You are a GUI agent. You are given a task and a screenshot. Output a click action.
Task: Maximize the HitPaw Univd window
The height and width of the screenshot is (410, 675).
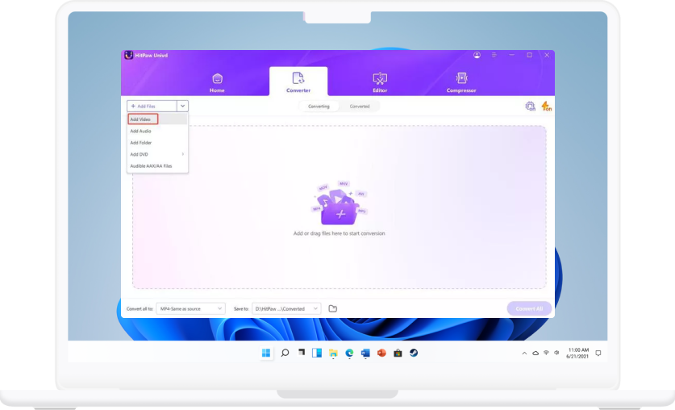(x=529, y=55)
